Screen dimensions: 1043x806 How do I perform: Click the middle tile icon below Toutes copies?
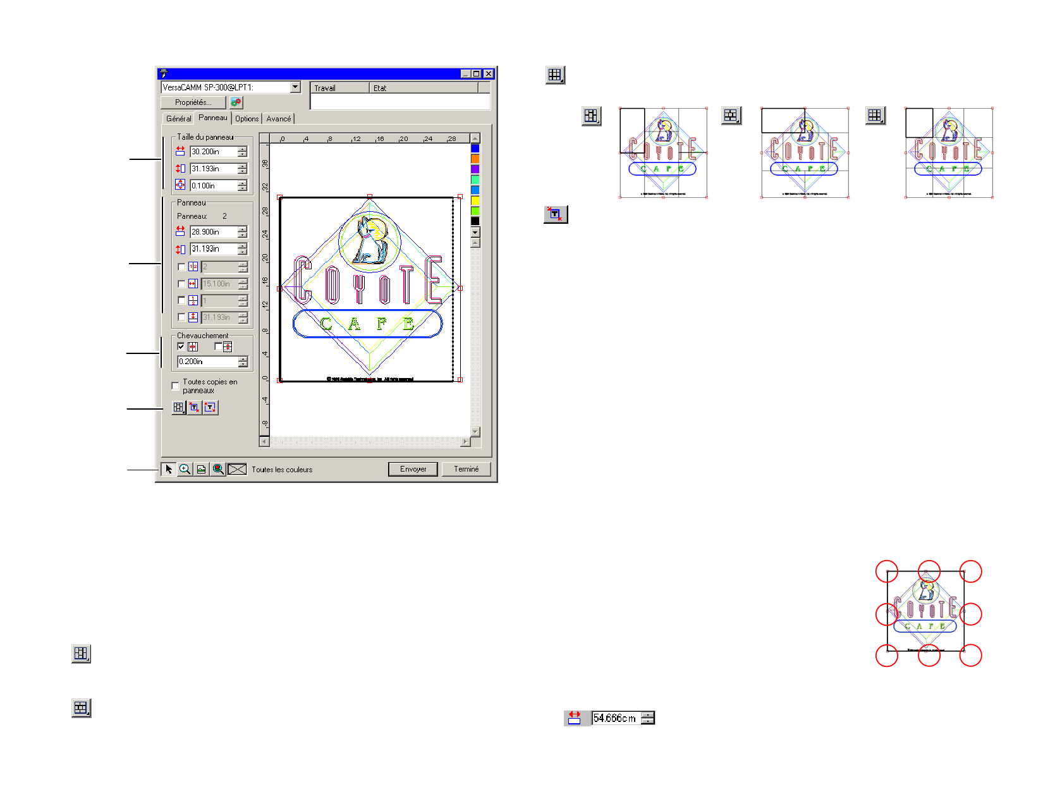pyautogui.click(x=195, y=408)
